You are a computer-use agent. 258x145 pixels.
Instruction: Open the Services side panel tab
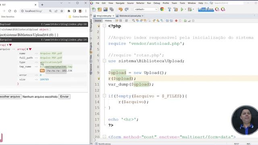(91, 69)
